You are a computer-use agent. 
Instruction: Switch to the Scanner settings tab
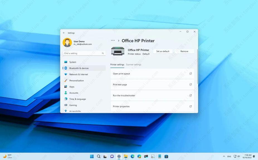point(134,64)
